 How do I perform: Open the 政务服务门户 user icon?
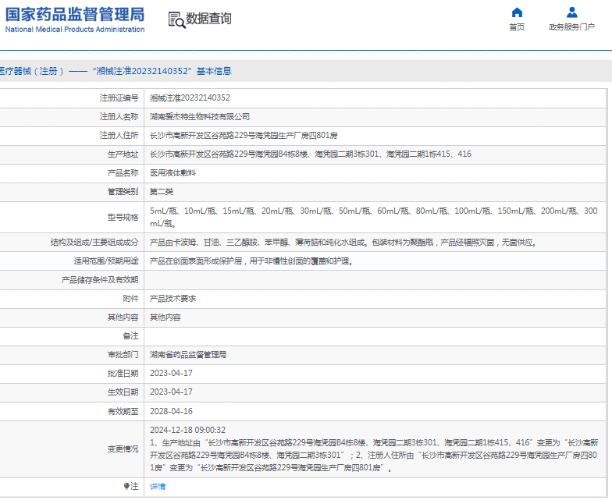pos(571,12)
